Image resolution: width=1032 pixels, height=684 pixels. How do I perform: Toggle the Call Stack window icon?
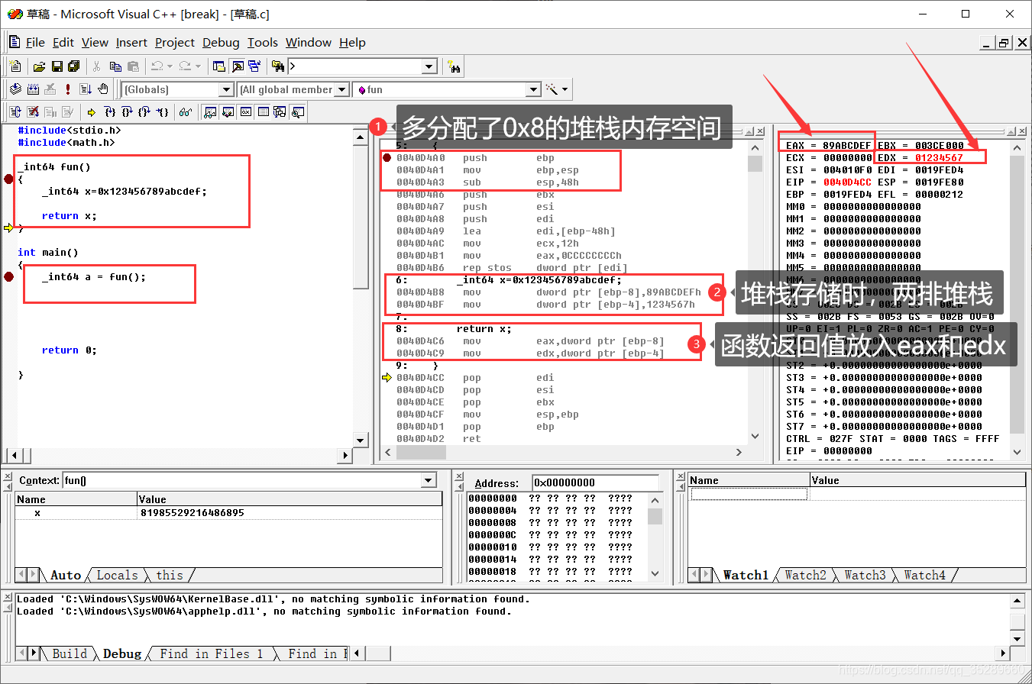coord(280,111)
